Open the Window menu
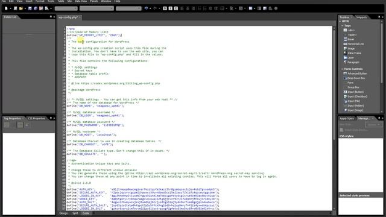 (x=106, y=1)
